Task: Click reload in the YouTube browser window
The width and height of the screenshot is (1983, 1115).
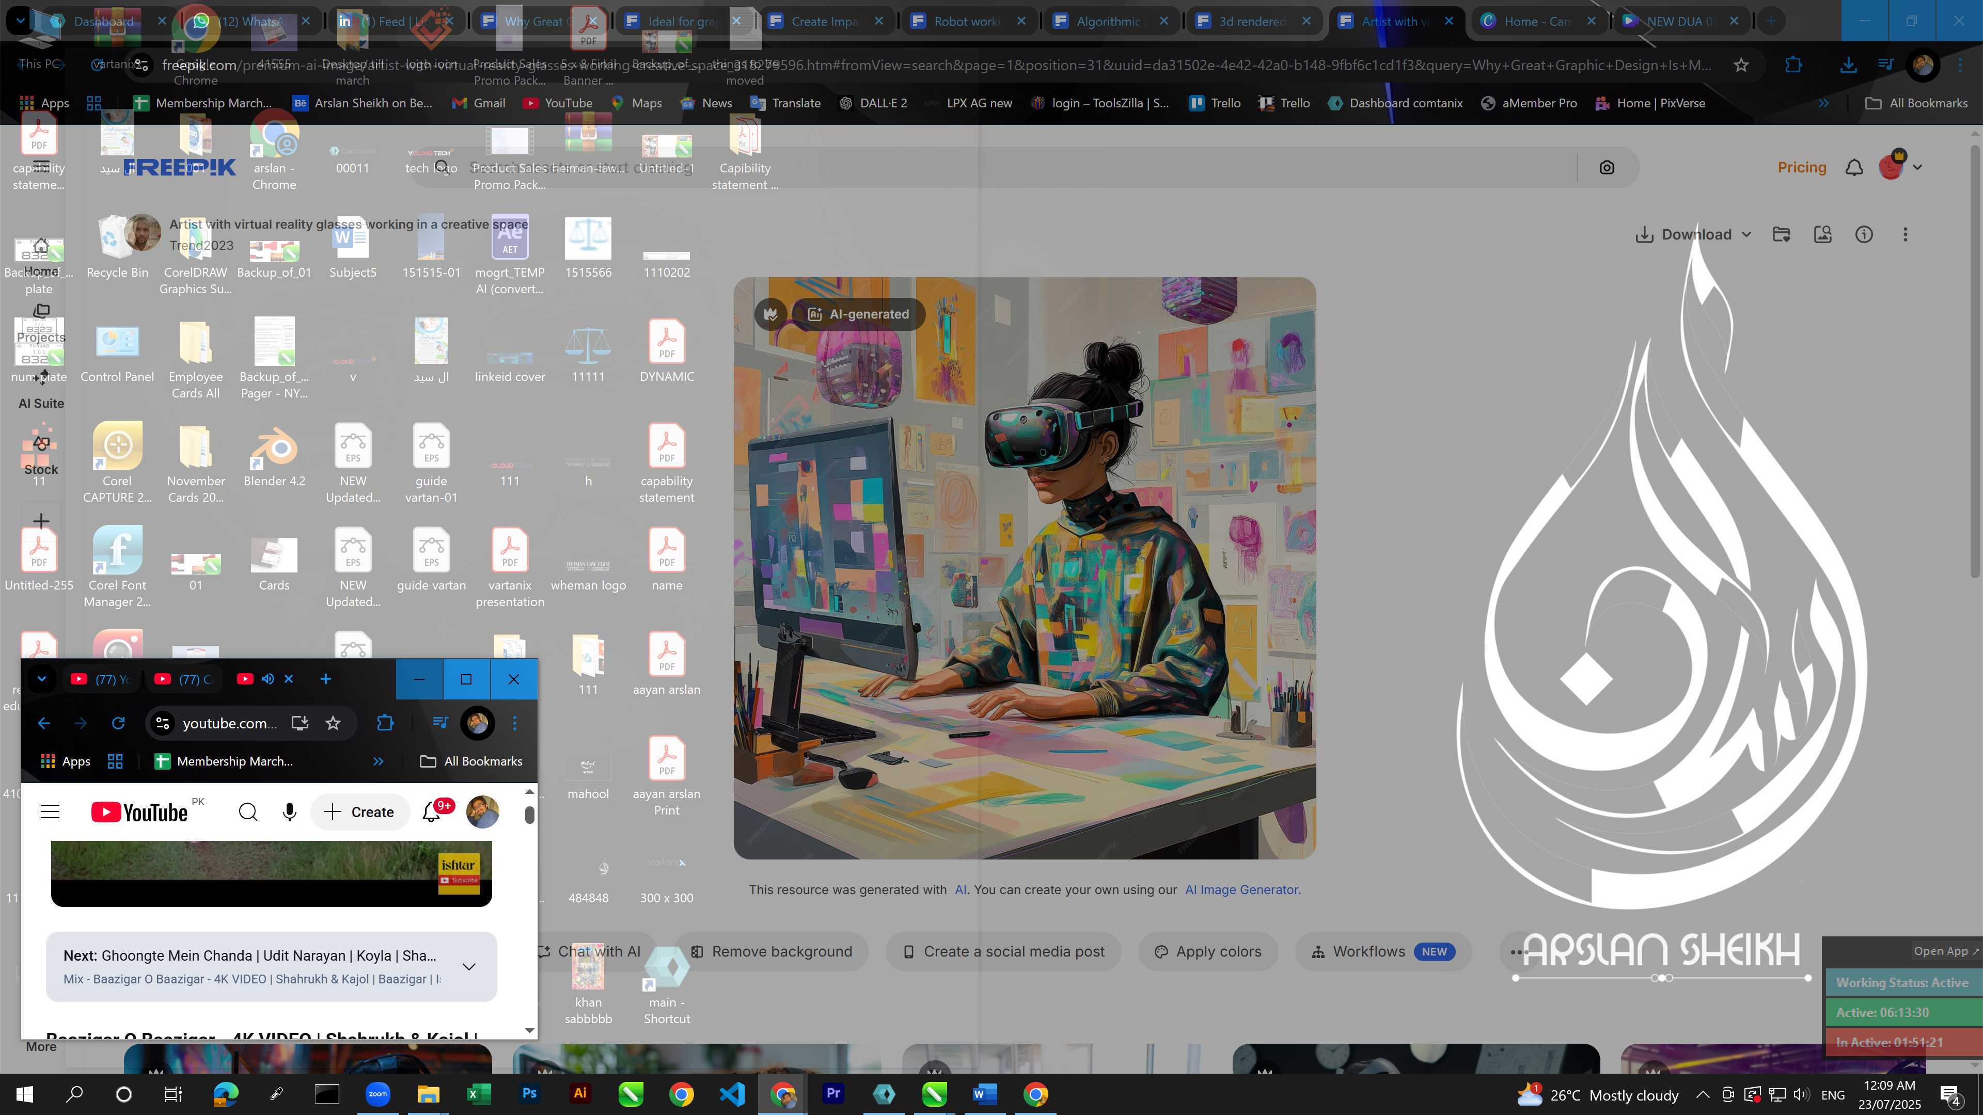Action: click(118, 723)
